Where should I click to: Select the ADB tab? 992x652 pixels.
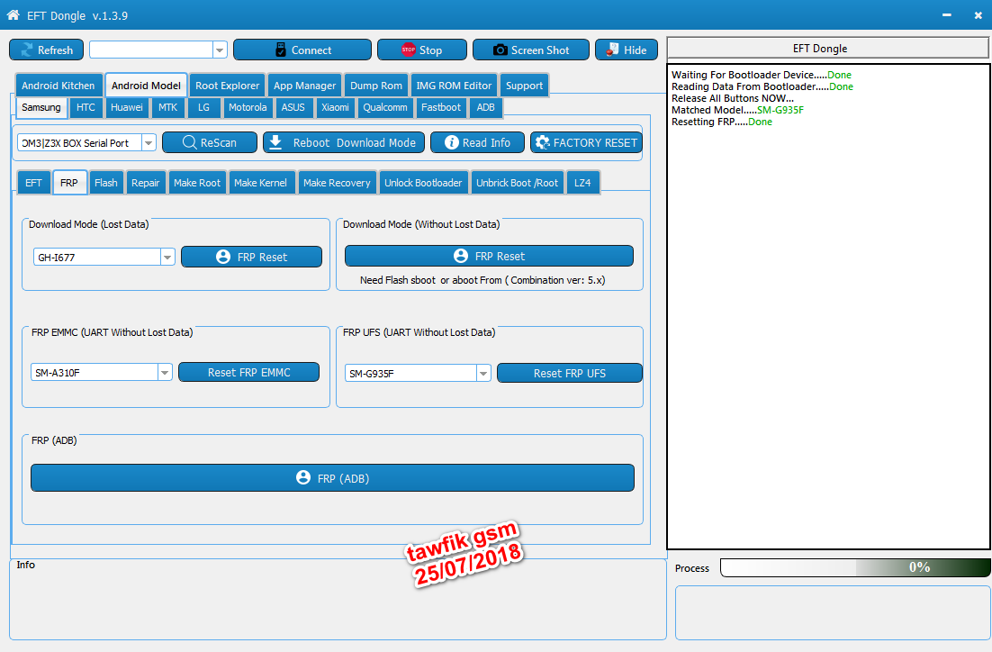tap(486, 107)
